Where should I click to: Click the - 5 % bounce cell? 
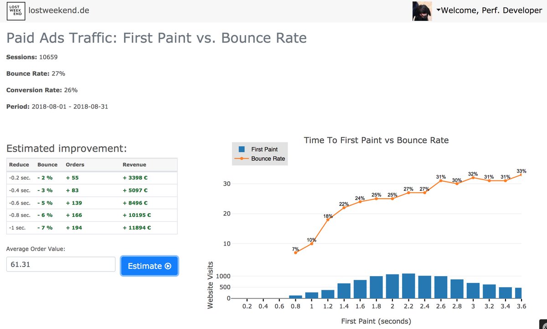[x=45, y=203]
